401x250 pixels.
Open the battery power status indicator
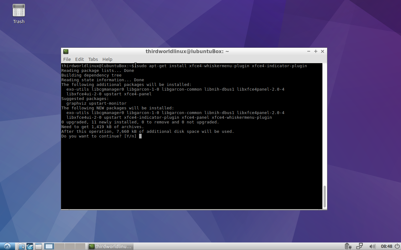[348, 247]
